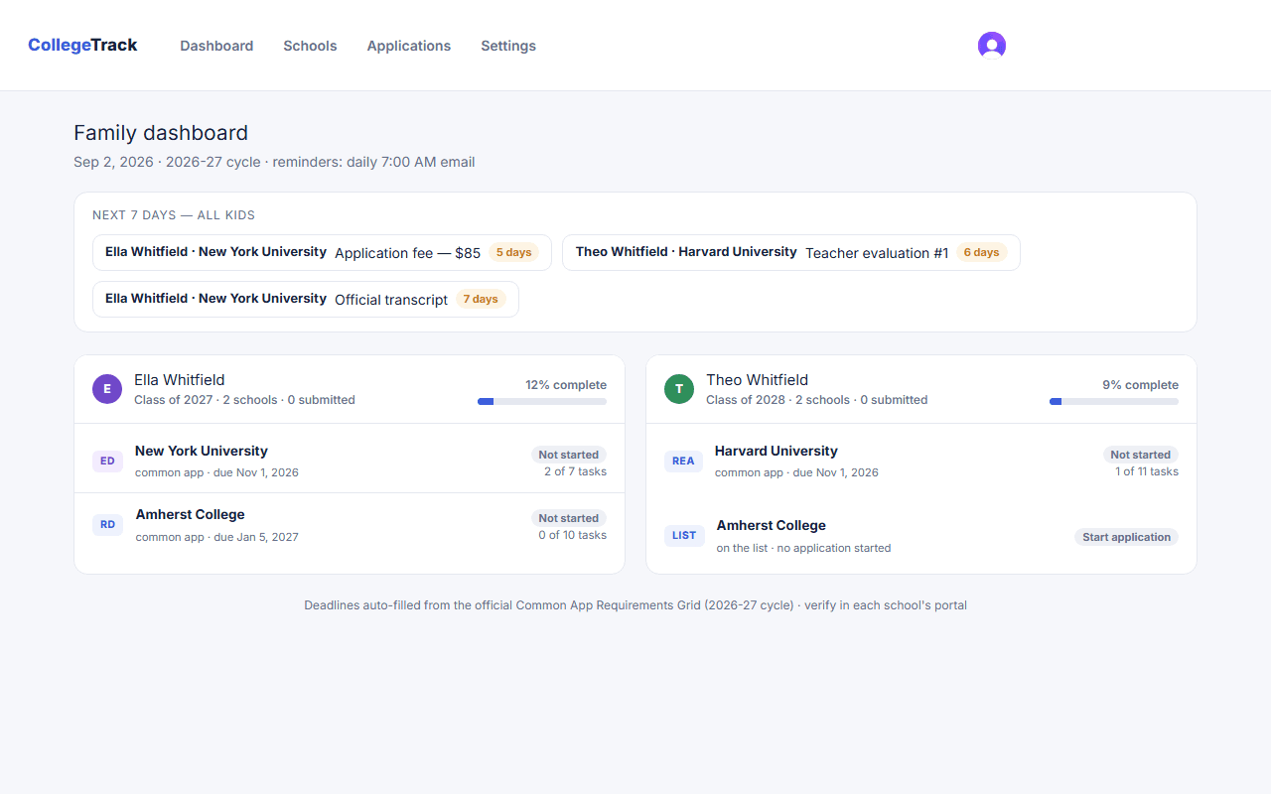The image size is (1271, 794).
Task: Click the 6 days badge on Teacher evaluation
Action: pyautogui.click(x=982, y=252)
